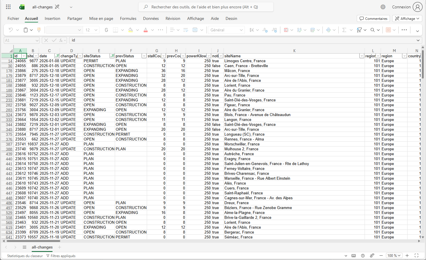Switch to the Révision tab
The height and width of the screenshot is (260, 426).
pyautogui.click(x=173, y=18)
